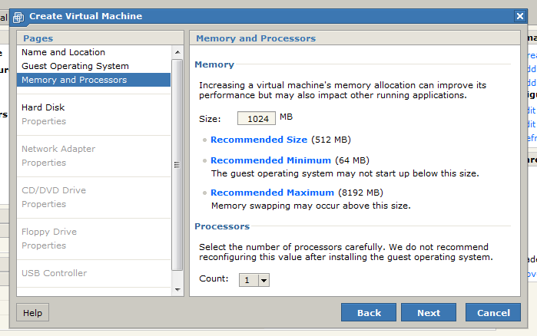Open the processor Count dropdown
Viewport: 537px width, 336px height.
point(264,281)
